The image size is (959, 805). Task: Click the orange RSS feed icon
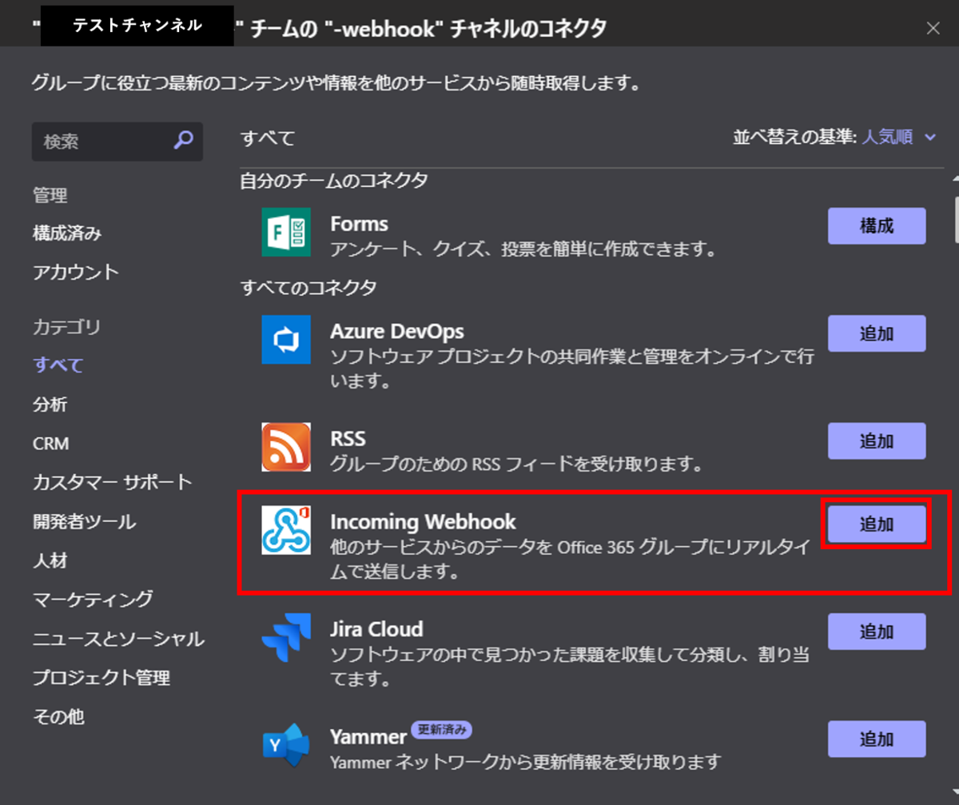pos(285,447)
